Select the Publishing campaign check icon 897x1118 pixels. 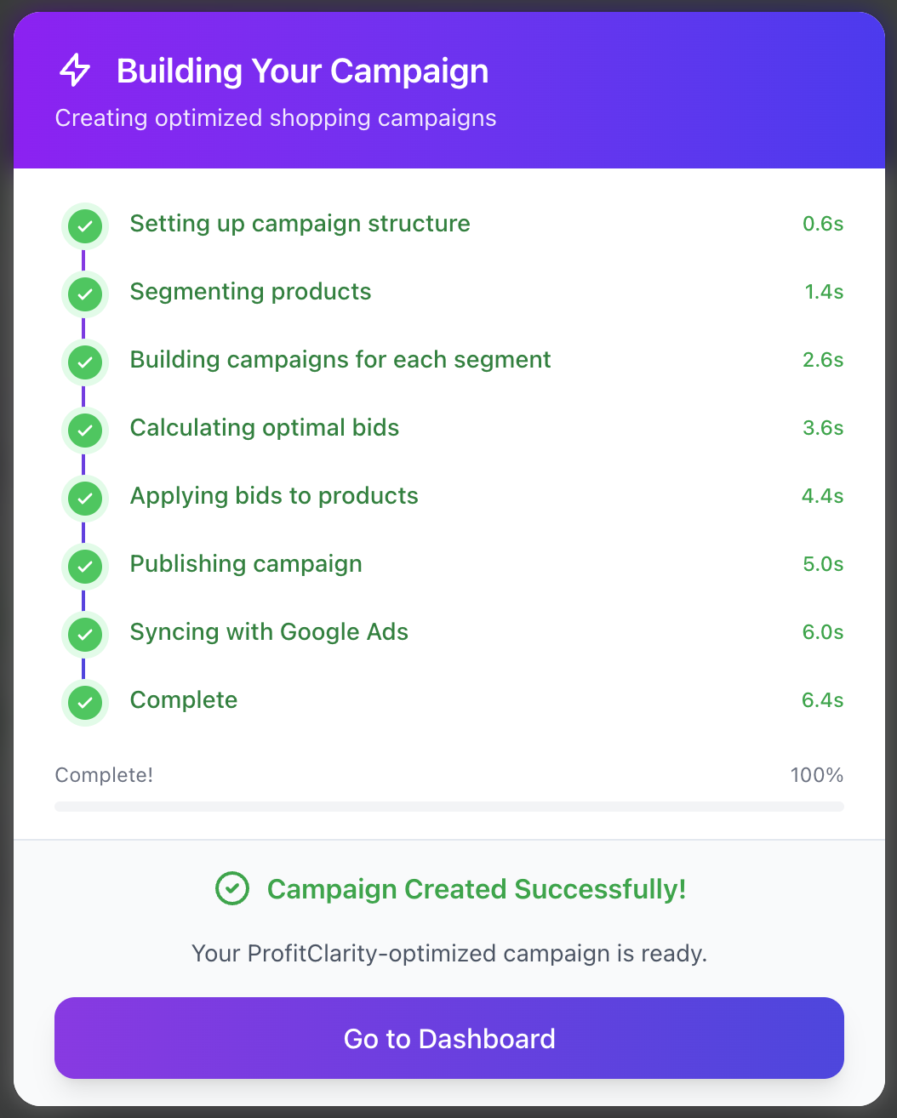[x=84, y=566]
